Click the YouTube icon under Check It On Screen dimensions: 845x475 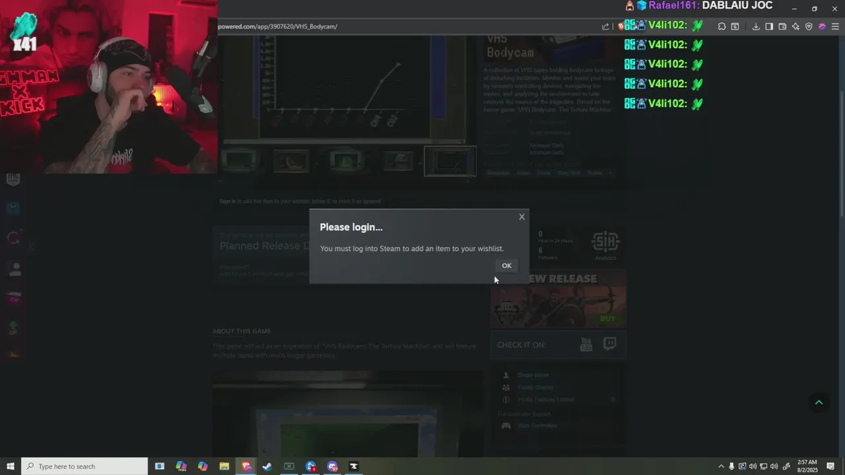[x=586, y=344]
